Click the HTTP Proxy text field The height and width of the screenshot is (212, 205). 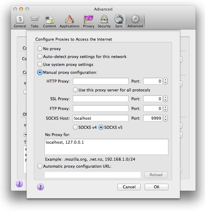point(100,81)
